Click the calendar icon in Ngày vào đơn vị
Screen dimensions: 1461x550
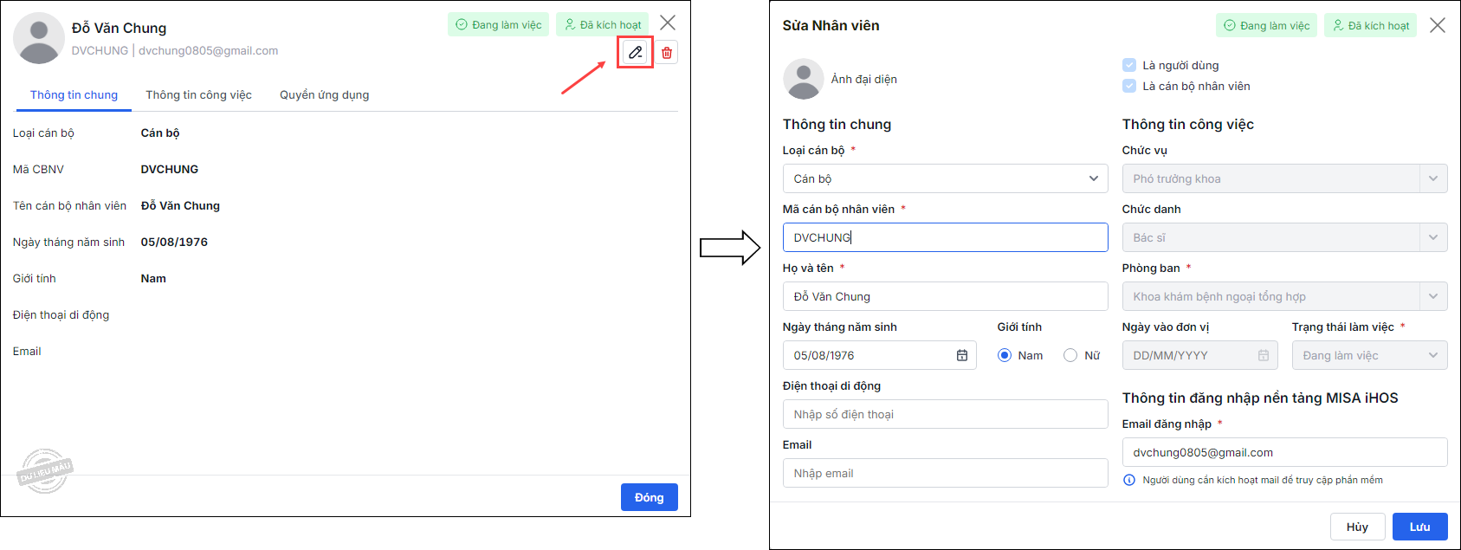tap(1264, 355)
